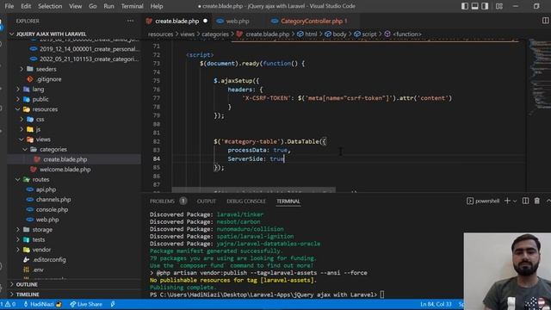
Task: Open the .env file
Action: 38,270
